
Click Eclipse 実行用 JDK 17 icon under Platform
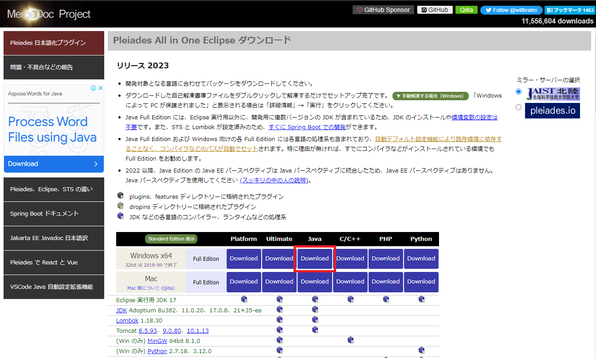coord(244,299)
